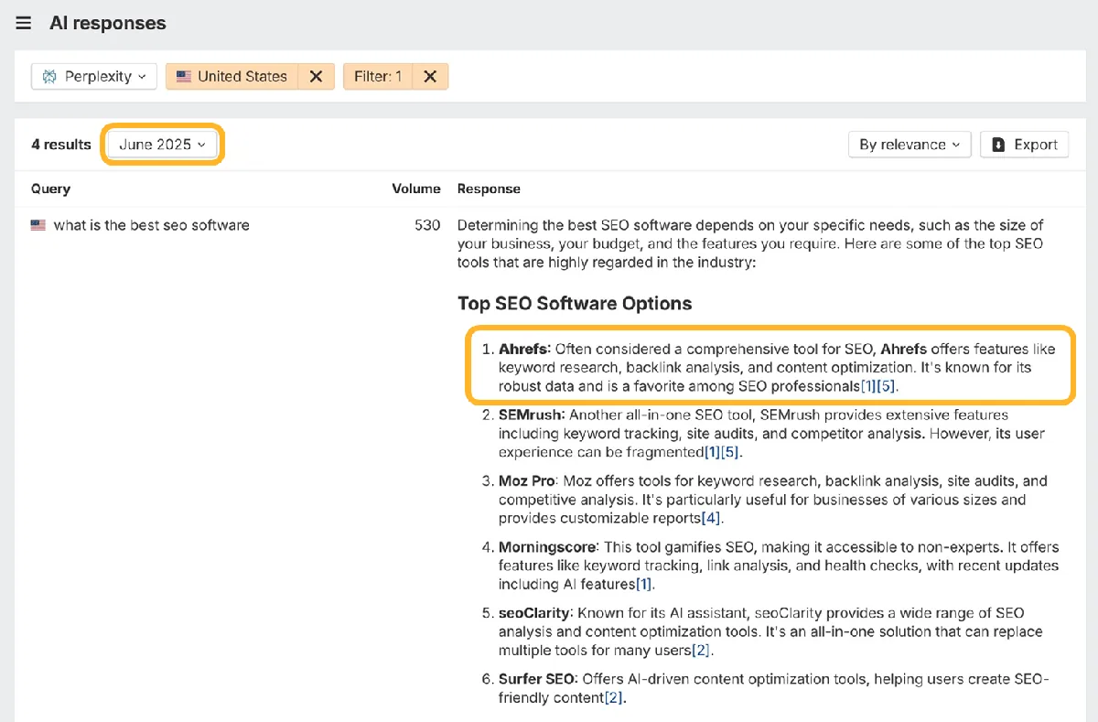
Task: Click the bold 'Moz Pro' list label
Action: [527, 481]
